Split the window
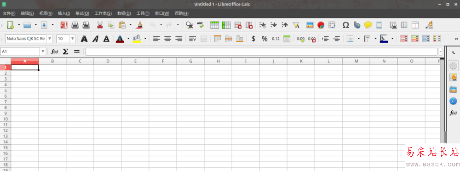Image resolution: width=460 pixels, height=171 pixels. (x=415, y=25)
